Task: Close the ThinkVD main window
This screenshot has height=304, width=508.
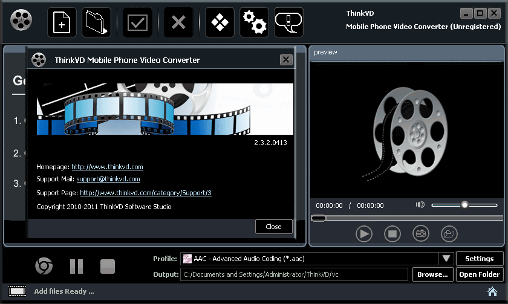Action: point(494,13)
